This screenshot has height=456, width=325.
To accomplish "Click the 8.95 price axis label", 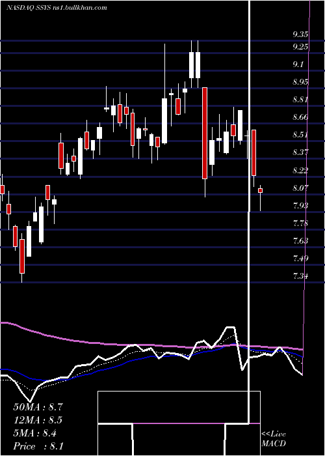I will [x=300, y=82].
